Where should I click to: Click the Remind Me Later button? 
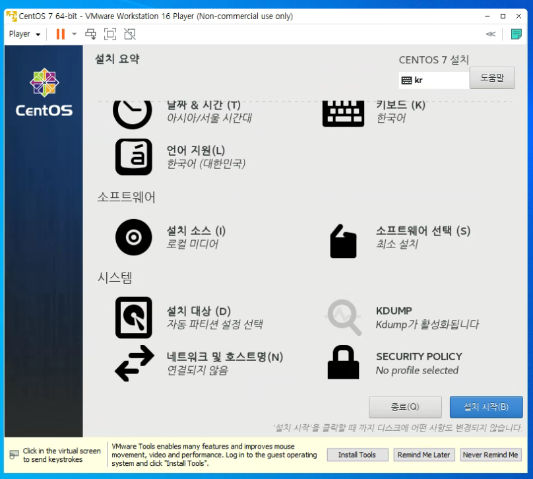(424, 455)
